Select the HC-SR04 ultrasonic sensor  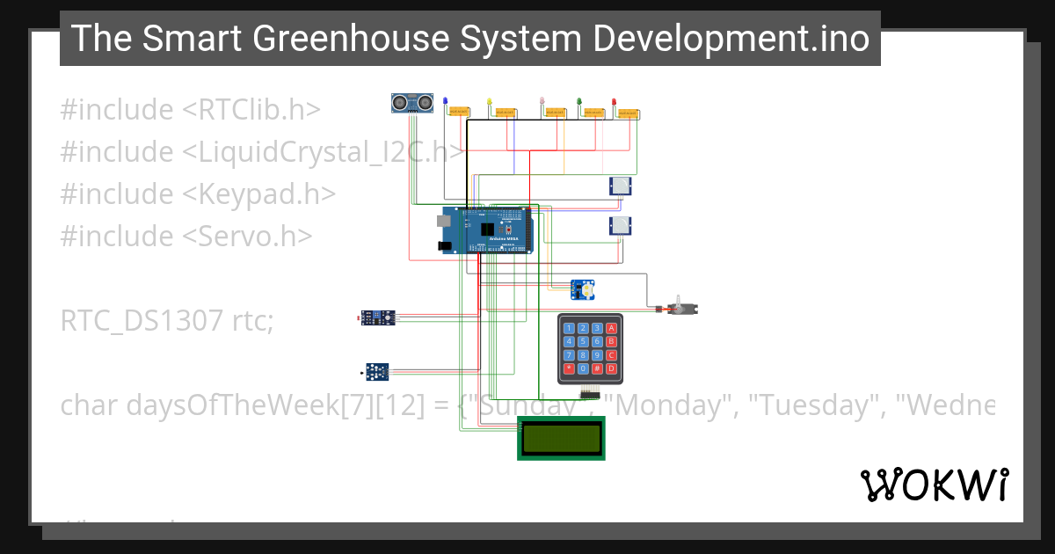point(411,101)
